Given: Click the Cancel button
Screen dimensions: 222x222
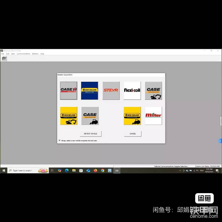Looking at the screenshot, I should [x=133, y=134].
